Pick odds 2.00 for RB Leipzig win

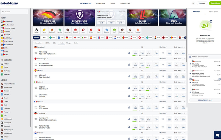point(135,53)
